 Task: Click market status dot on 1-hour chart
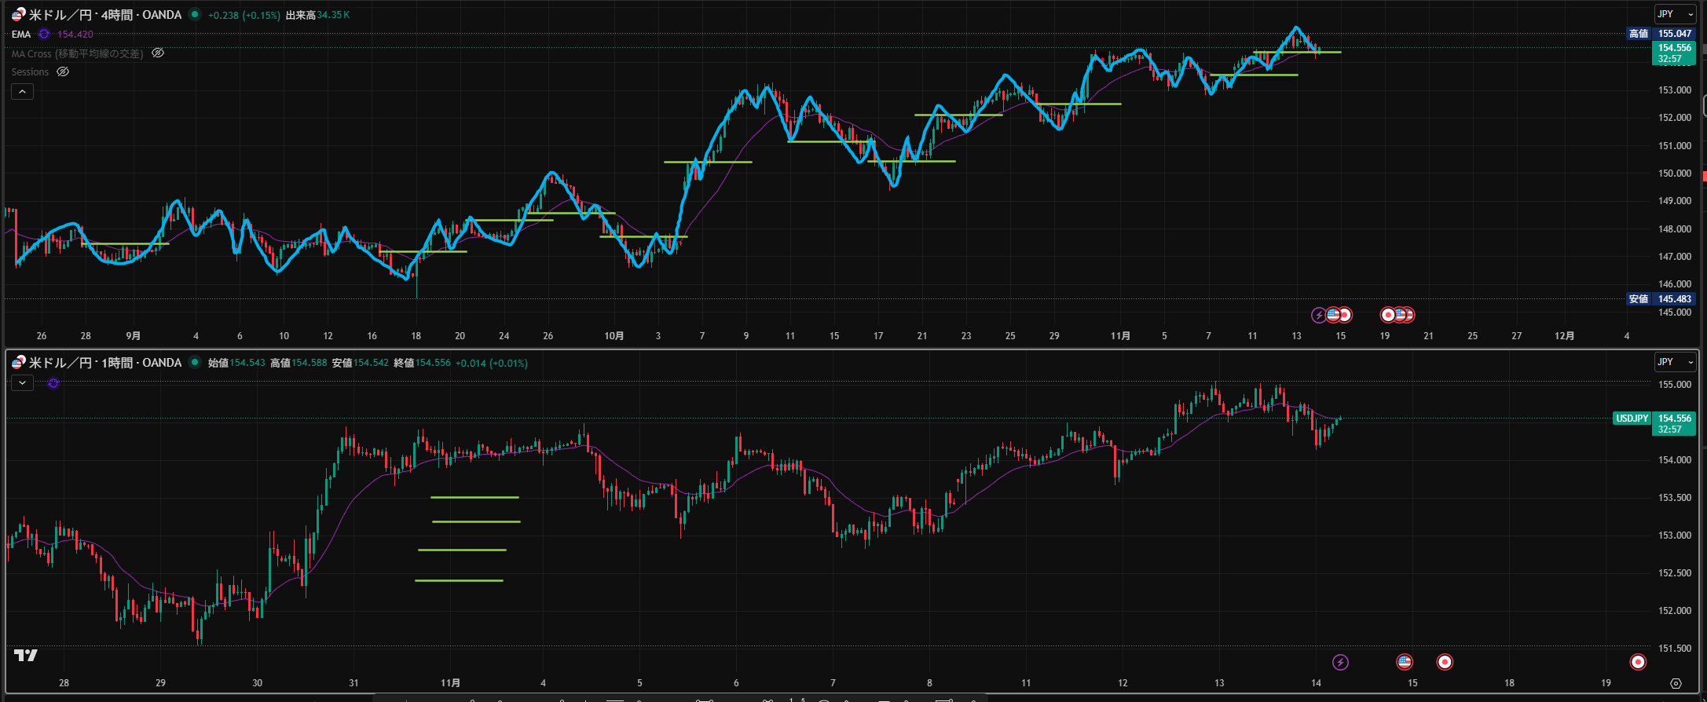pyautogui.click(x=195, y=362)
